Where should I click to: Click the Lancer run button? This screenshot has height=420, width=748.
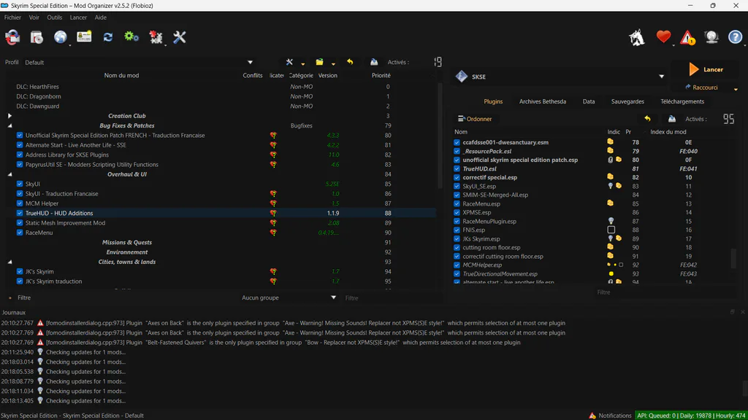pyautogui.click(x=706, y=69)
